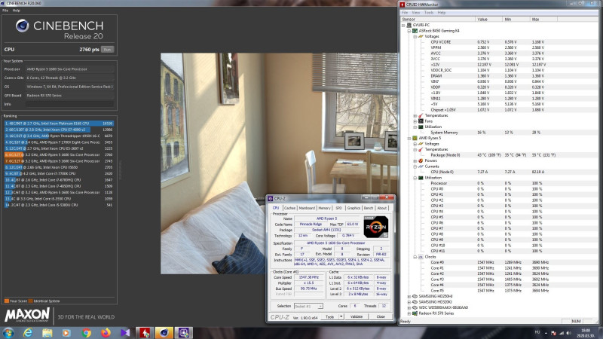
Task: Click CPU-Z title bar app icon
Action: tap(271, 199)
